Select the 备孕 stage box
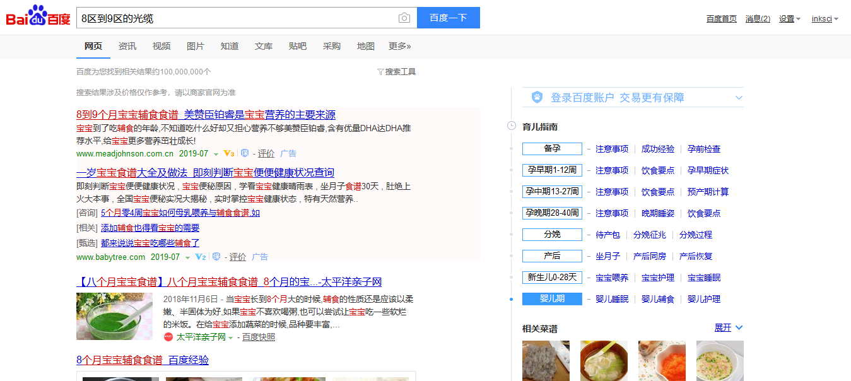This screenshot has width=851, height=381. (552, 149)
